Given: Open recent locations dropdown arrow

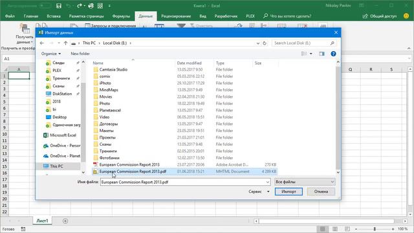Looking at the screenshot, I should click(59, 43).
